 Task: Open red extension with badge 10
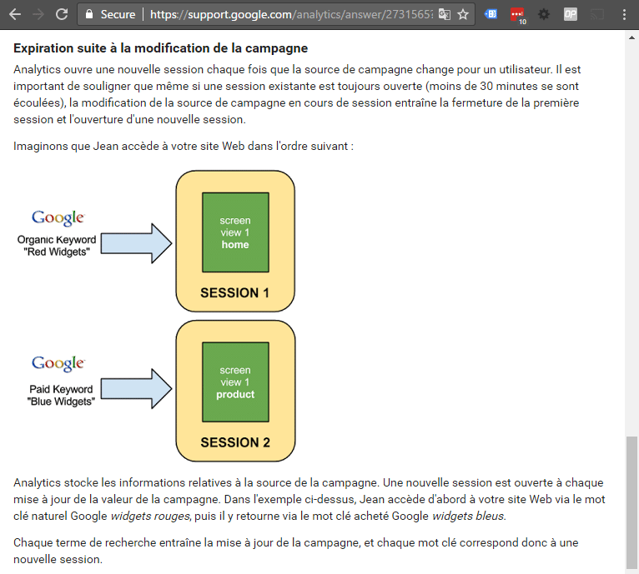coord(517,14)
